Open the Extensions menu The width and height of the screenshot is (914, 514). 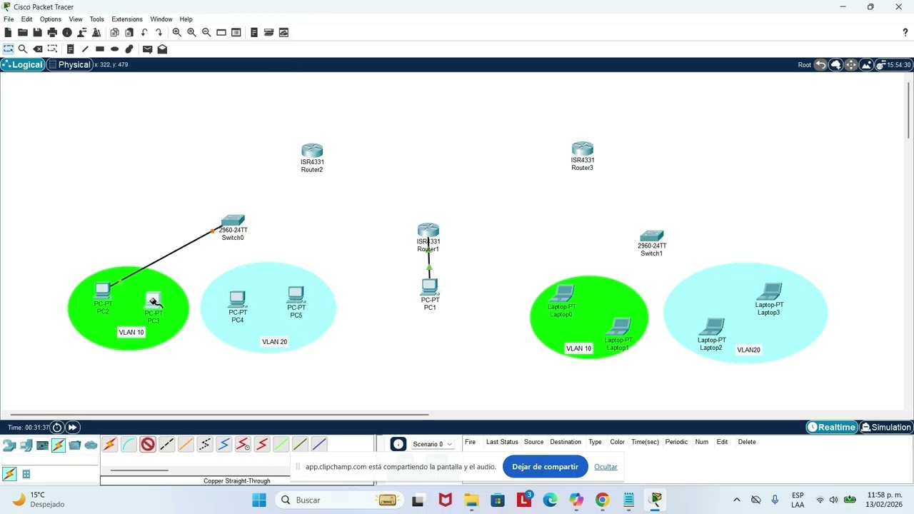coord(127,19)
